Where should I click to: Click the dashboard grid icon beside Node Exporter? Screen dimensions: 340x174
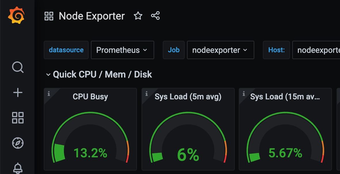[x=49, y=16]
